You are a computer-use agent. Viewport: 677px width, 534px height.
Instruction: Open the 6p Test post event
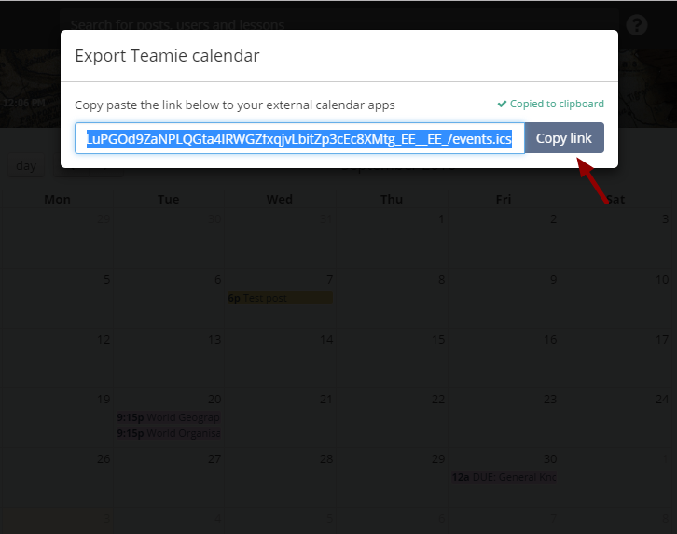280,298
